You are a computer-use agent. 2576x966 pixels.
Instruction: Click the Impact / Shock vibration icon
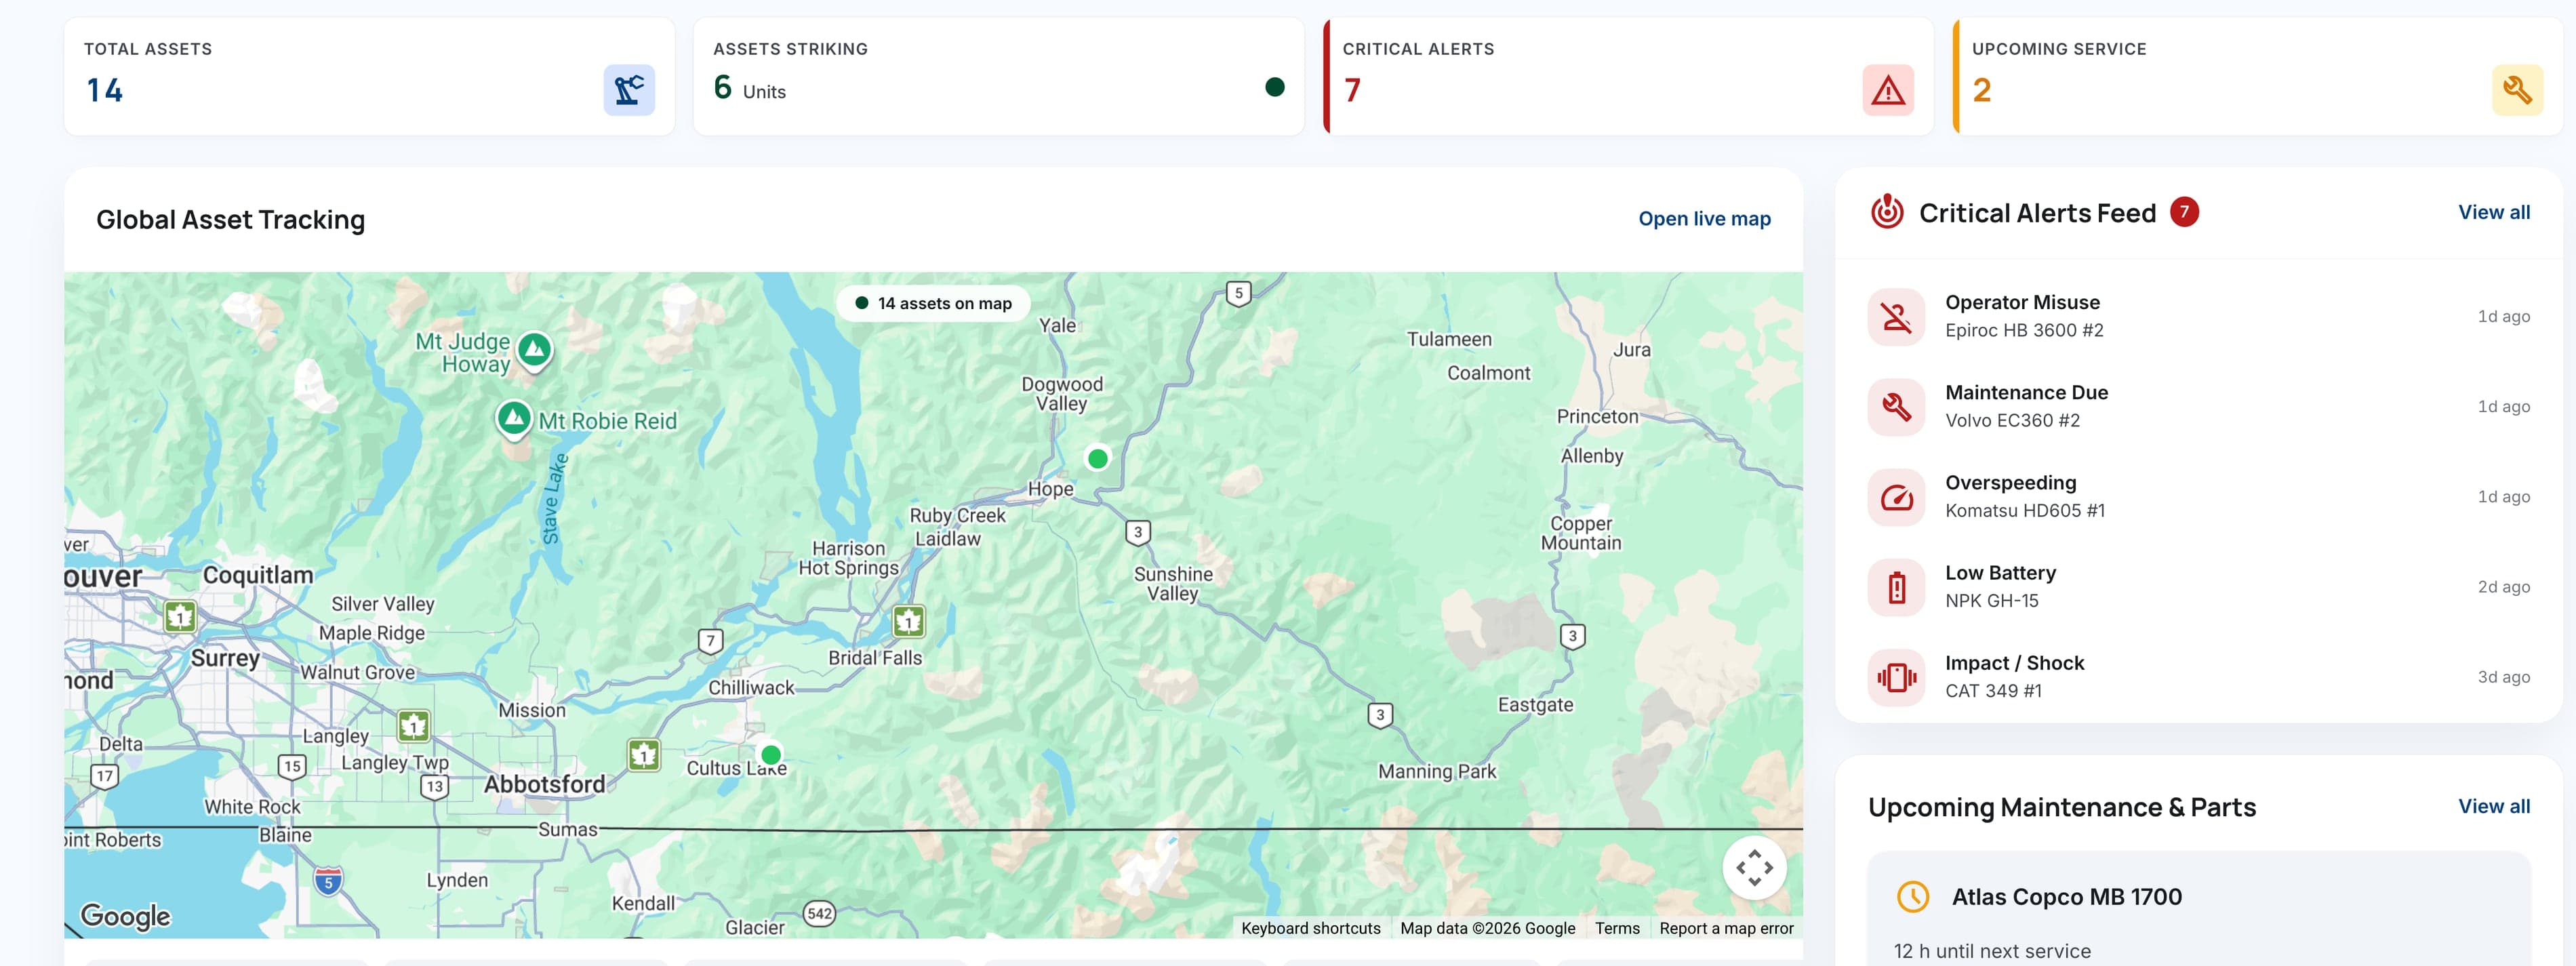[1896, 677]
